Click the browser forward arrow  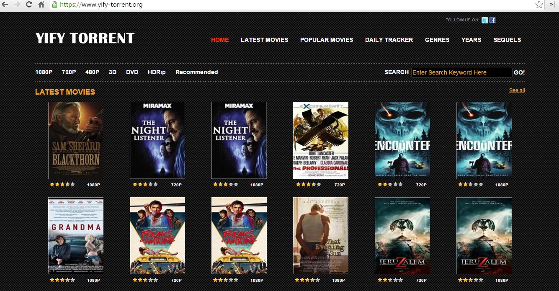click(x=17, y=5)
